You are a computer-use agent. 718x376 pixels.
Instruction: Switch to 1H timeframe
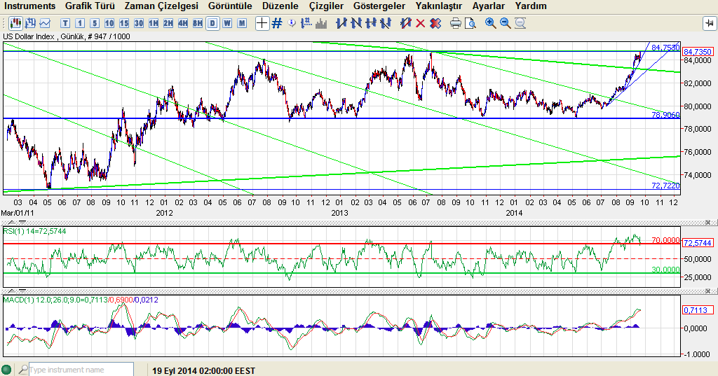(x=154, y=23)
